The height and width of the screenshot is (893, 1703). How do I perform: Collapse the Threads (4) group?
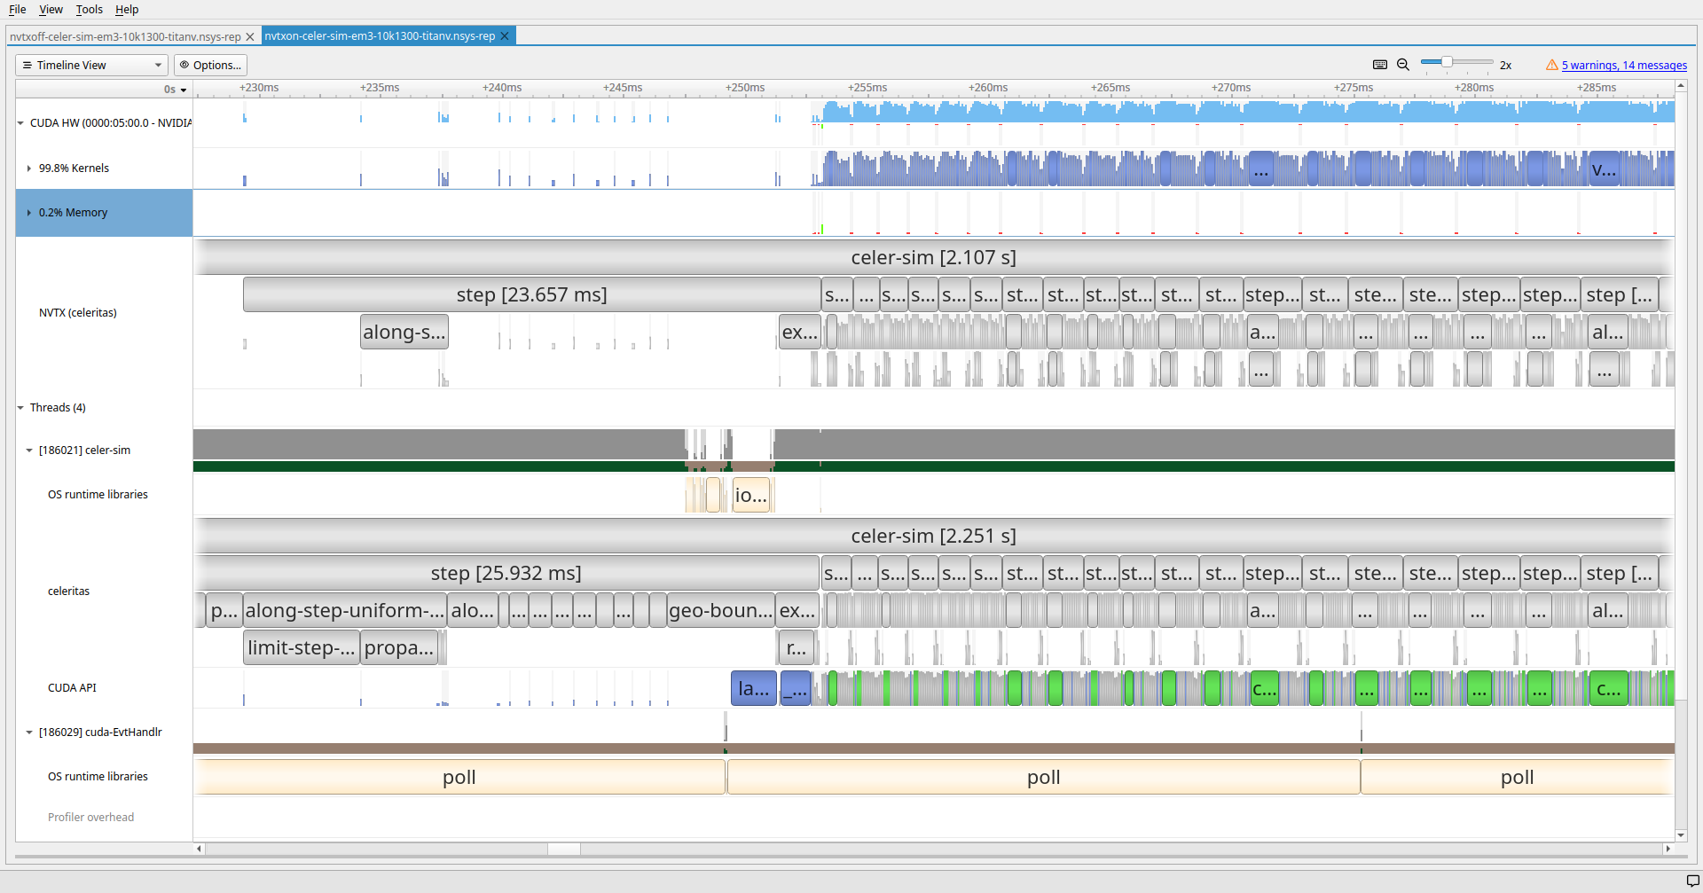[20, 408]
